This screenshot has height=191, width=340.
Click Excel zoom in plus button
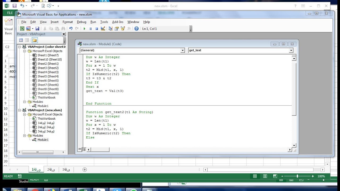coord(313,176)
